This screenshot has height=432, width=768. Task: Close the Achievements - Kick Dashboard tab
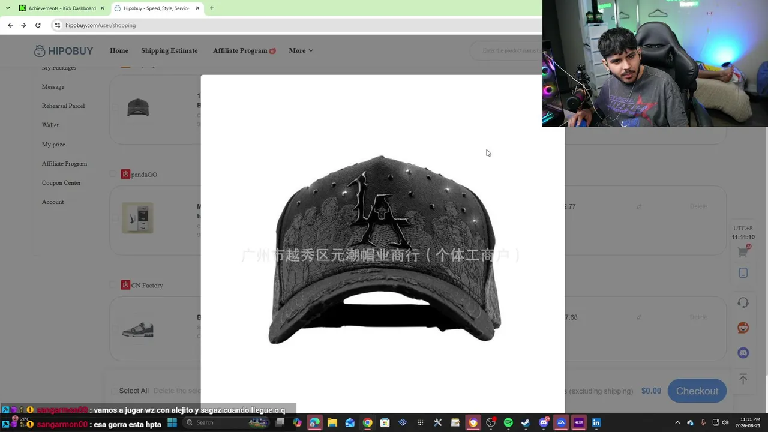tap(103, 8)
